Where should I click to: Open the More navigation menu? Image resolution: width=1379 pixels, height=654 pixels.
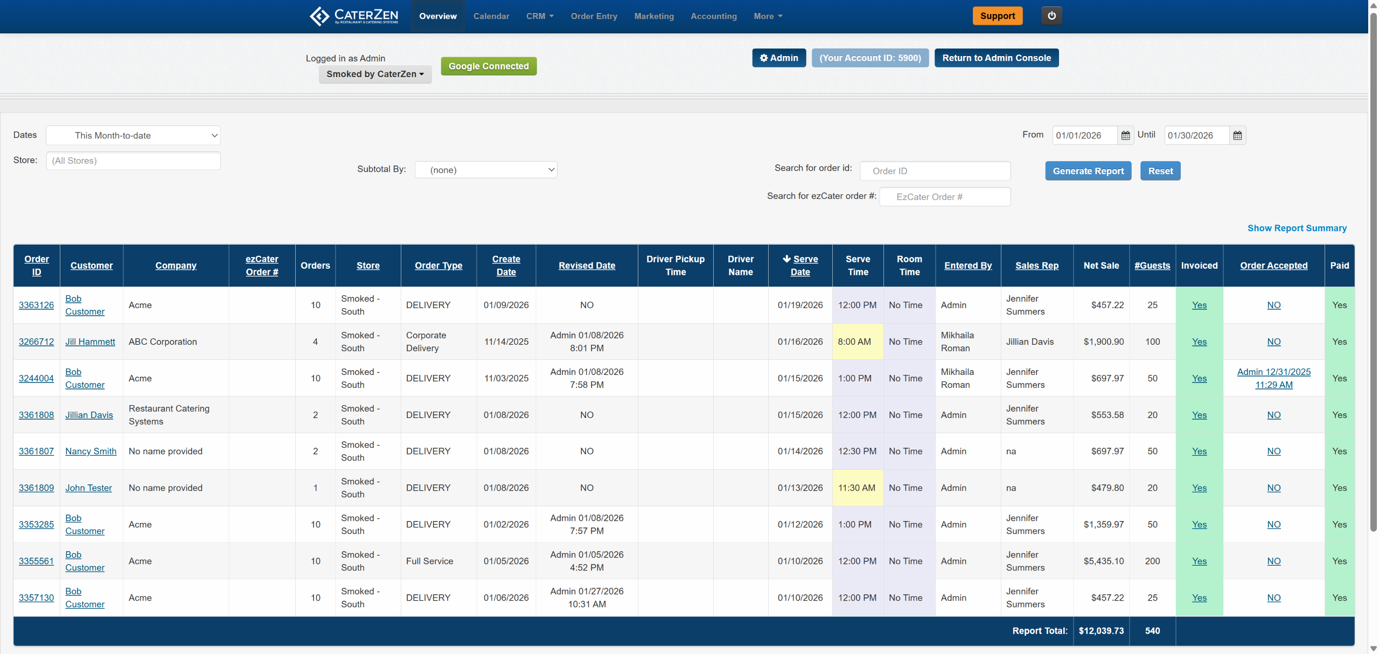[767, 16]
